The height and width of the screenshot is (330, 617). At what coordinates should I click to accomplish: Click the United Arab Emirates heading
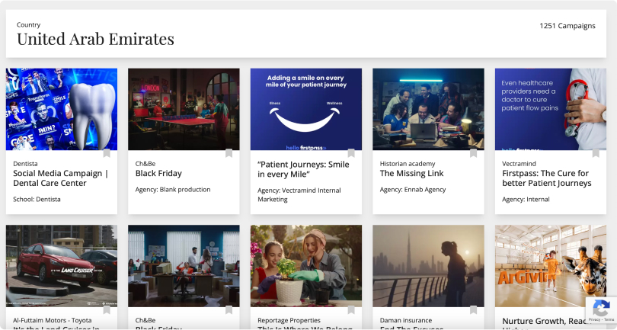pyautogui.click(x=95, y=39)
